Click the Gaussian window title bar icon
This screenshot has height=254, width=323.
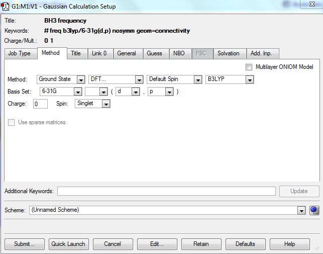click(5, 7)
